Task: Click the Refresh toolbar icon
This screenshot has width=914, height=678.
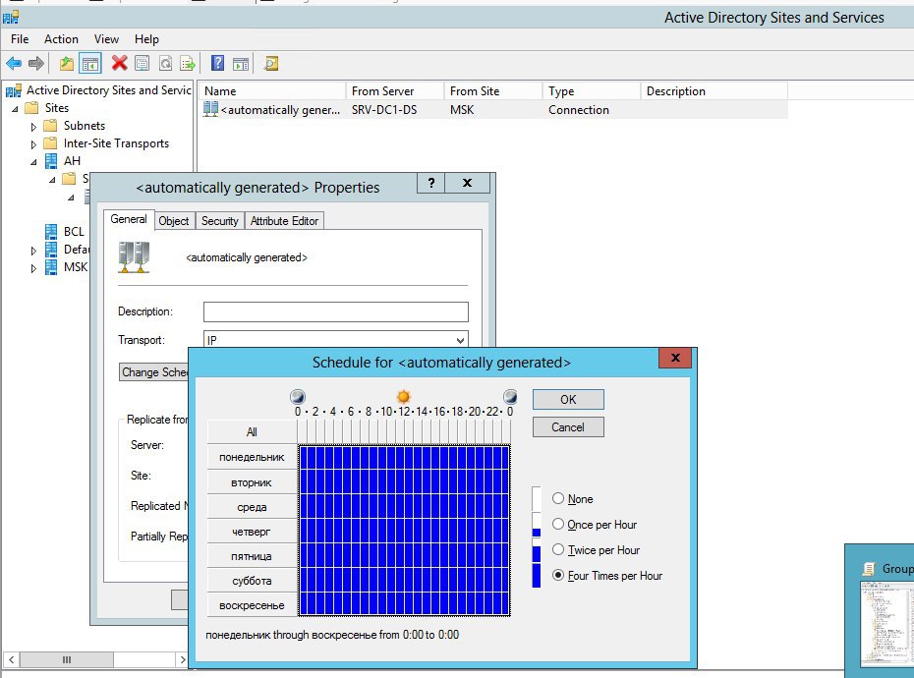Action: pyautogui.click(x=165, y=63)
